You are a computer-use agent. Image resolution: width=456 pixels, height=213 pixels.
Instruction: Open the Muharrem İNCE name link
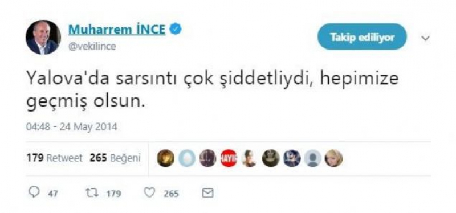[117, 30]
